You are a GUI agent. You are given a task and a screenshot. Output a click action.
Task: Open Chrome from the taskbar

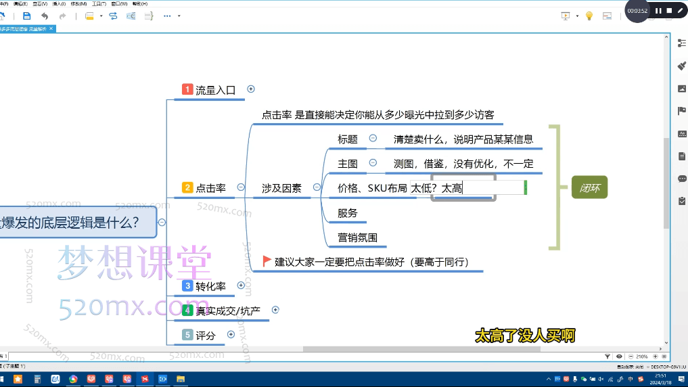pos(73,379)
